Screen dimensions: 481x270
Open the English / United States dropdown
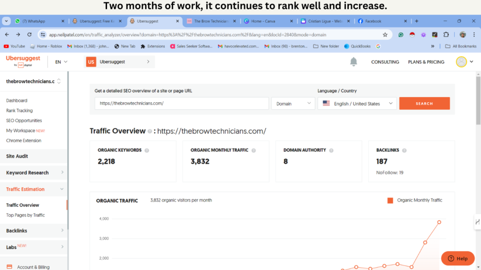coord(357,104)
